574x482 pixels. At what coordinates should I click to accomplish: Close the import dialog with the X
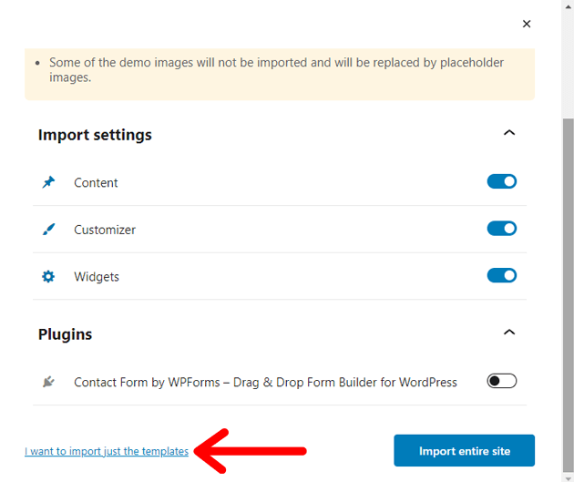point(527,24)
